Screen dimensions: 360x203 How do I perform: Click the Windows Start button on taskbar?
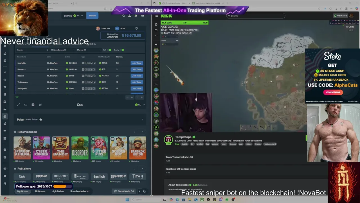127,200
